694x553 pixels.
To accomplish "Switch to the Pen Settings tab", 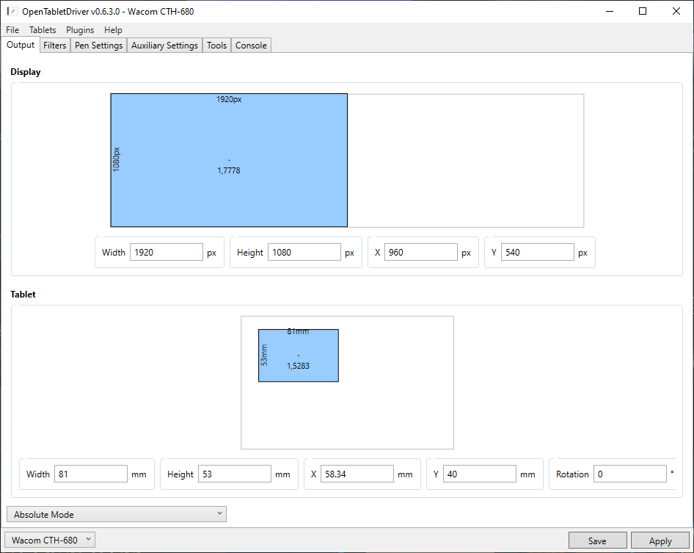I will click(99, 46).
